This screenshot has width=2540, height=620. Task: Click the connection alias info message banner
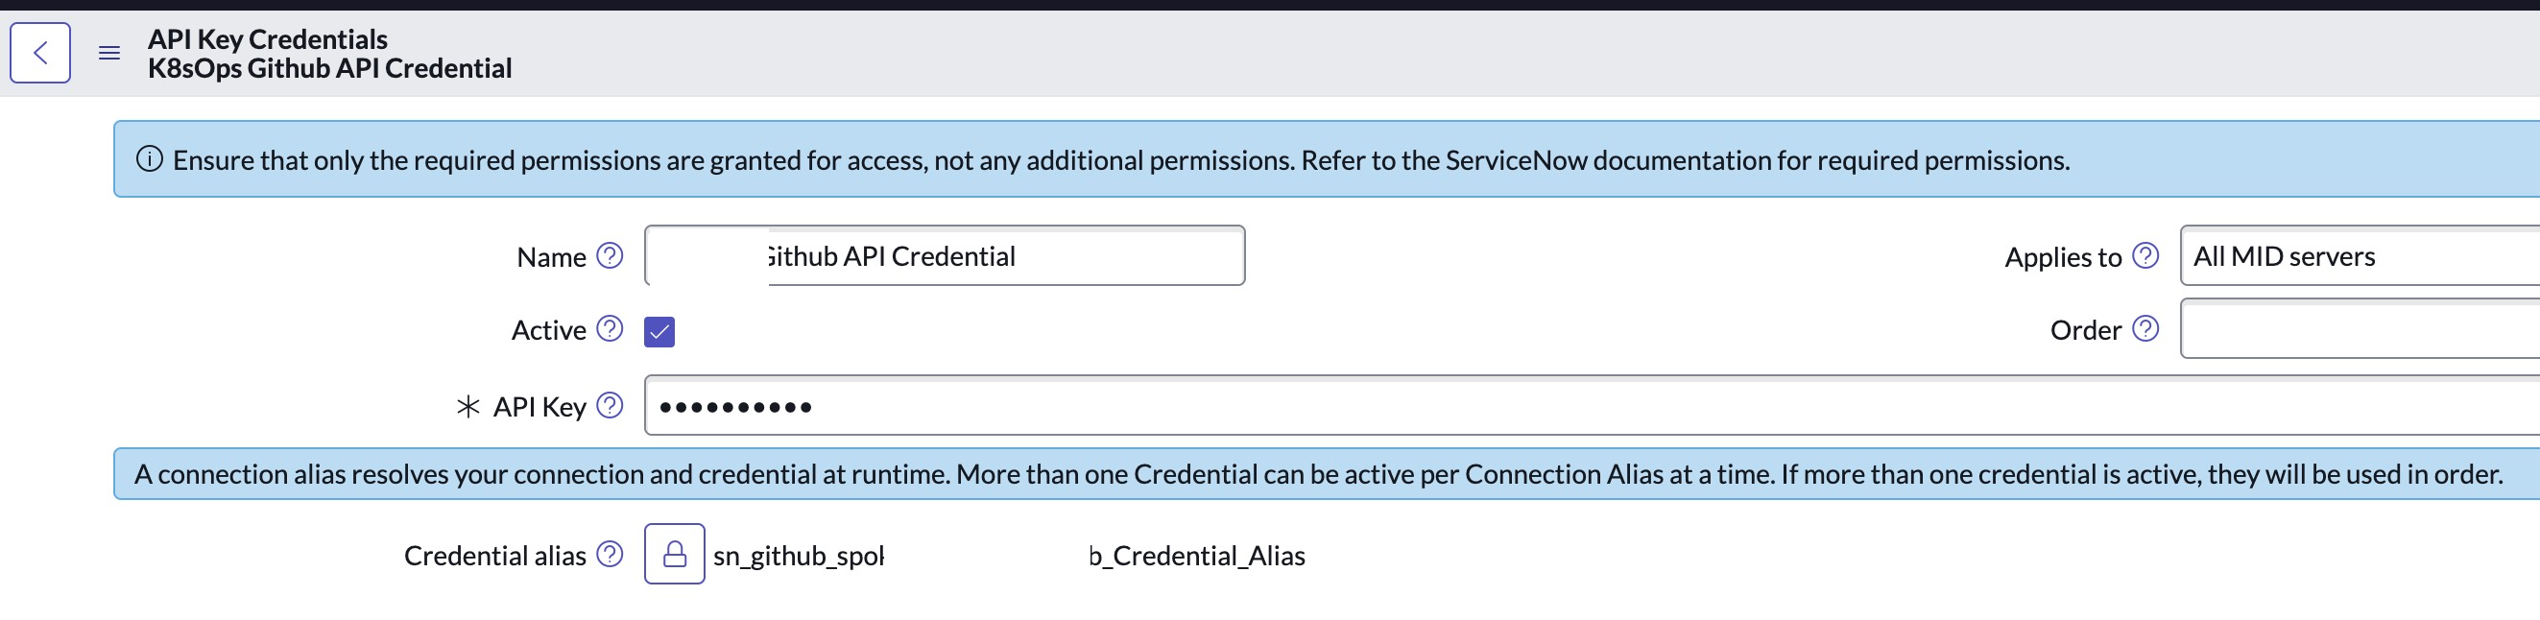(x=1317, y=474)
